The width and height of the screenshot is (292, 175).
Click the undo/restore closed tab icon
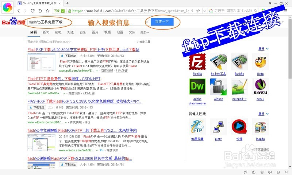click(x=40, y=11)
